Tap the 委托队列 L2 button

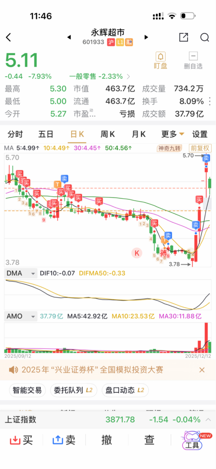click(x=73, y=390)
